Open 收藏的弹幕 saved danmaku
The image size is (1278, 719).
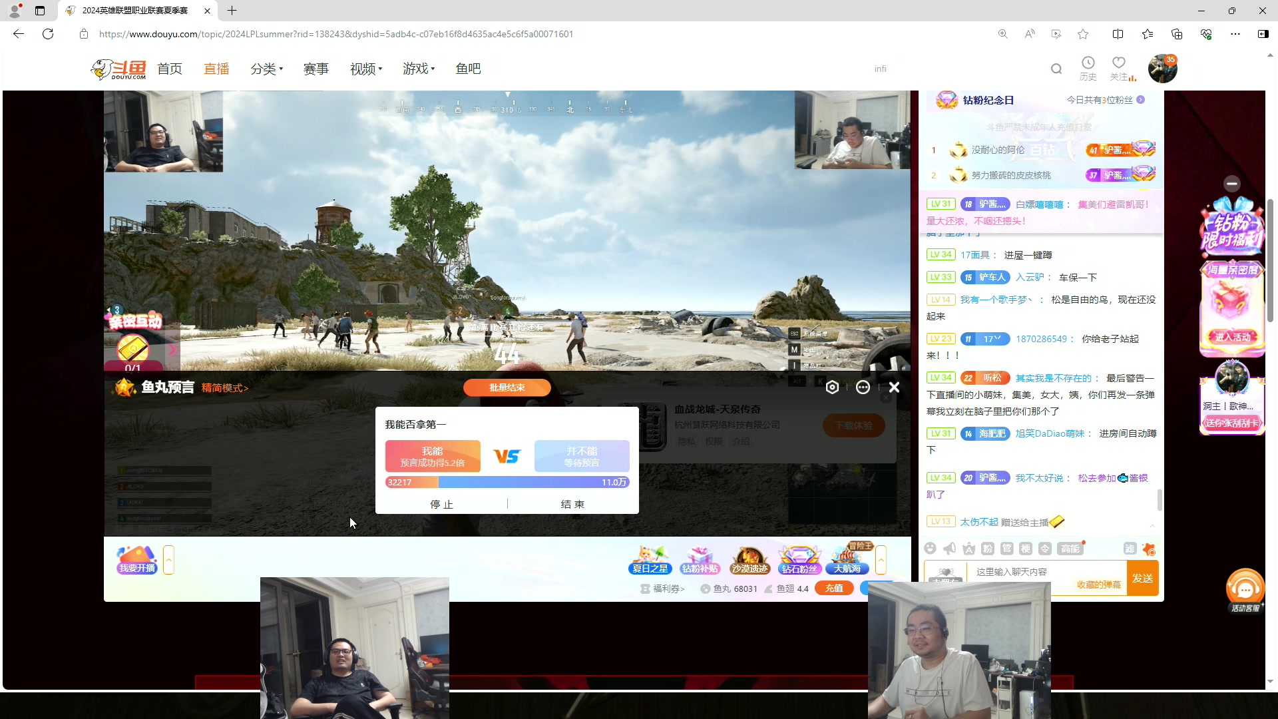[1099, 585]
